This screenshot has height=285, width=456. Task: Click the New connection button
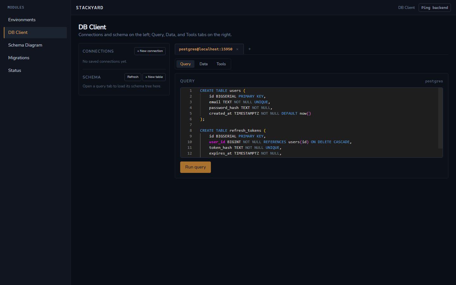click(150, 51)
